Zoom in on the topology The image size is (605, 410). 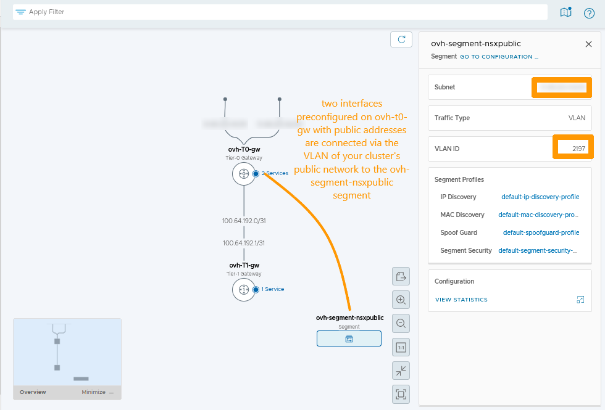tap(401, 300)
